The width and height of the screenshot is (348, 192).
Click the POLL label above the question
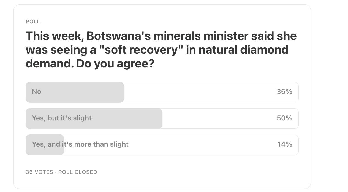point(33,21)
